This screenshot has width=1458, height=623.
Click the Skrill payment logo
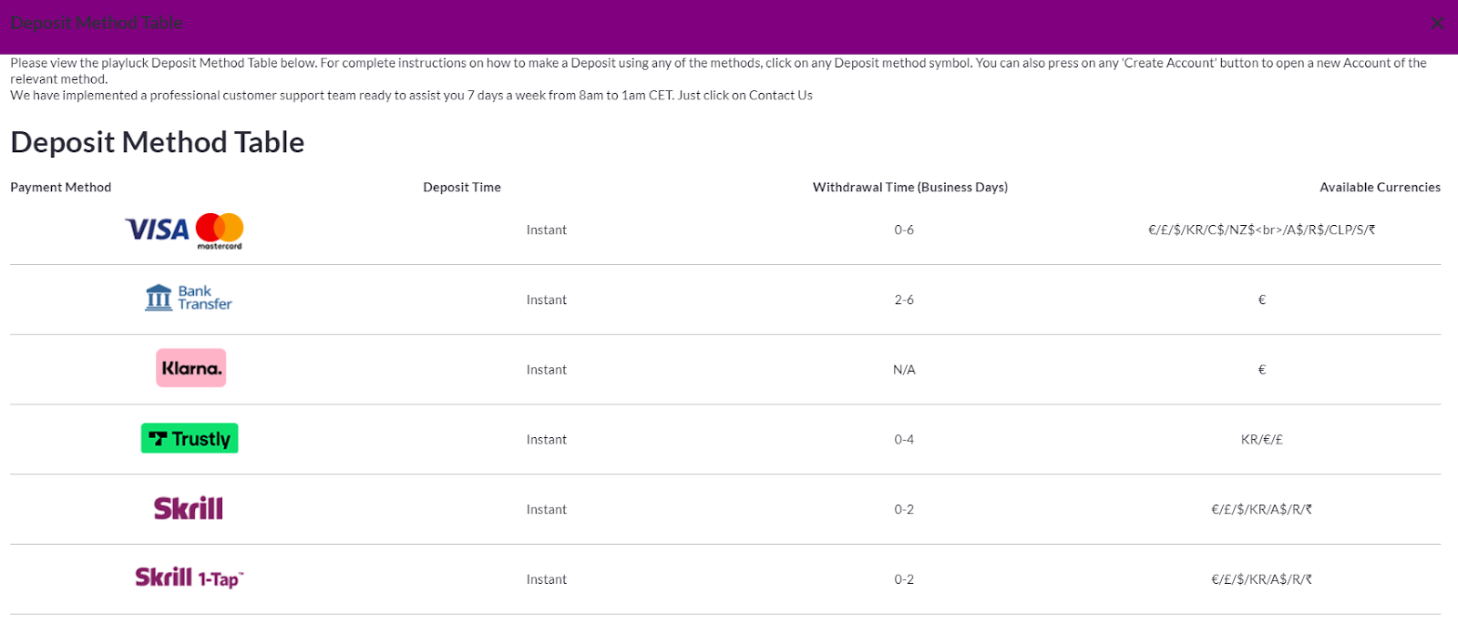pos(189,508)
